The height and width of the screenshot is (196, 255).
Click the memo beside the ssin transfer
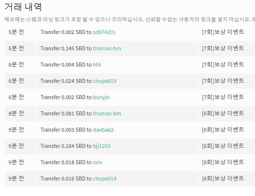tap(223, 162)
